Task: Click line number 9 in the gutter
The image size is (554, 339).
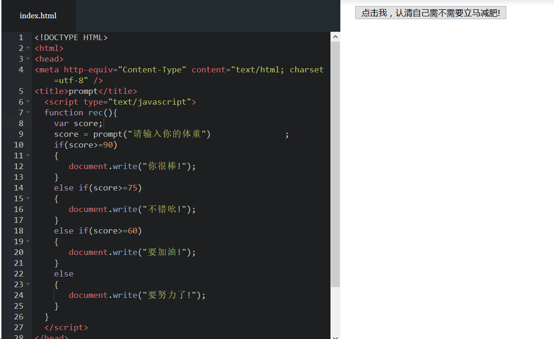Action: coord(21,134)
